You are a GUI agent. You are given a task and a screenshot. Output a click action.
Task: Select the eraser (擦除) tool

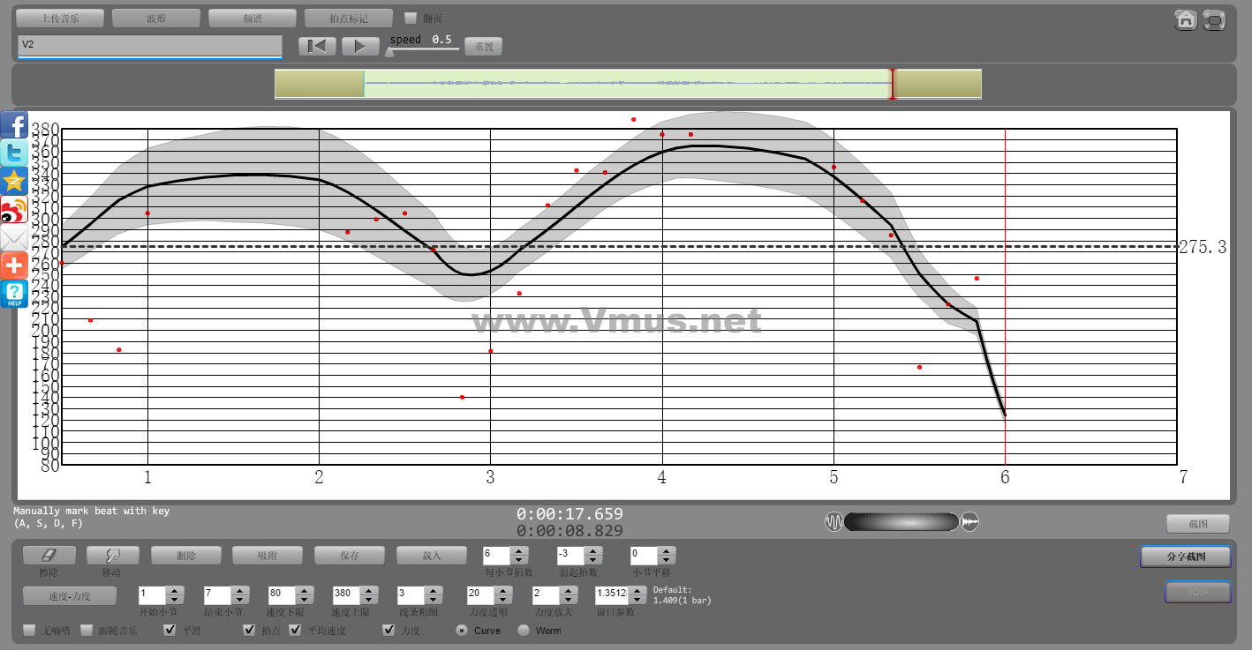point(49,555)
